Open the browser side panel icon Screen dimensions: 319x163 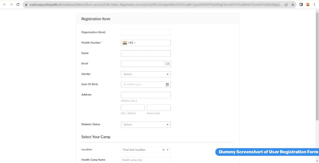click(301, 5)
